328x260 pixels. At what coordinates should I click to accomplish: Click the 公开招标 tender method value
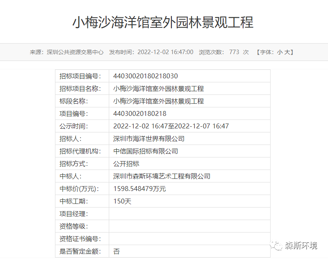tap(126, 164)
